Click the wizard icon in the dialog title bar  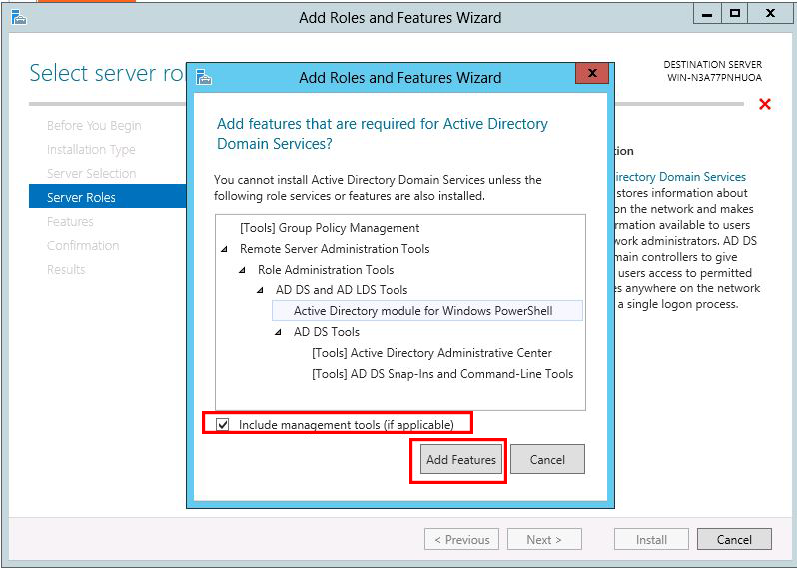point(204,77)
